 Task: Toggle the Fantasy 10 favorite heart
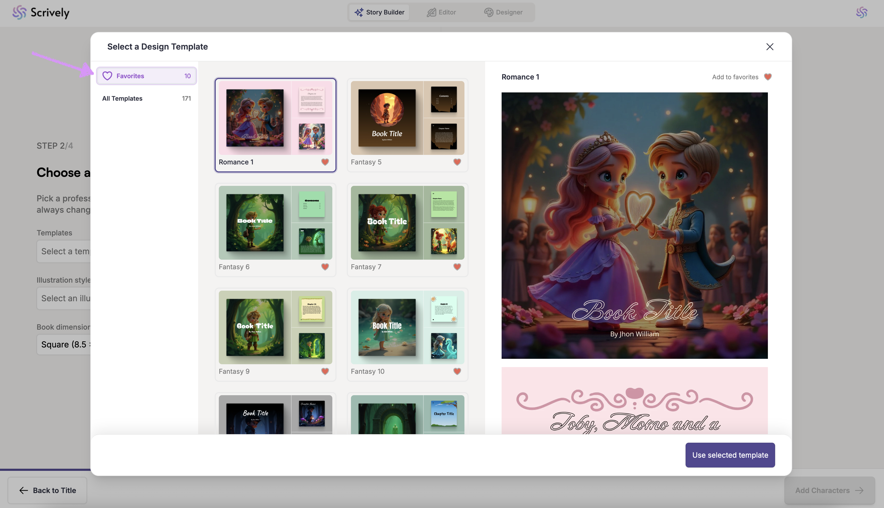[457, 371]
